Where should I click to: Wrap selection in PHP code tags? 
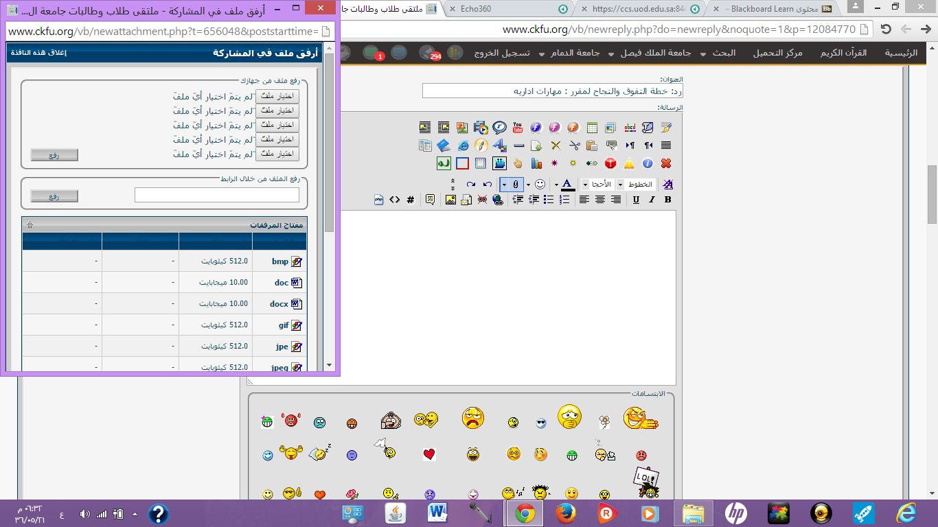click(378, 200)
